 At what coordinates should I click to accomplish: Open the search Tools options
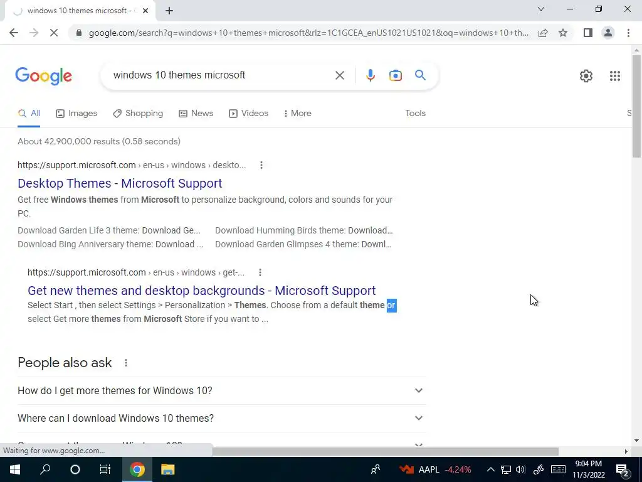tap(415, 114)
